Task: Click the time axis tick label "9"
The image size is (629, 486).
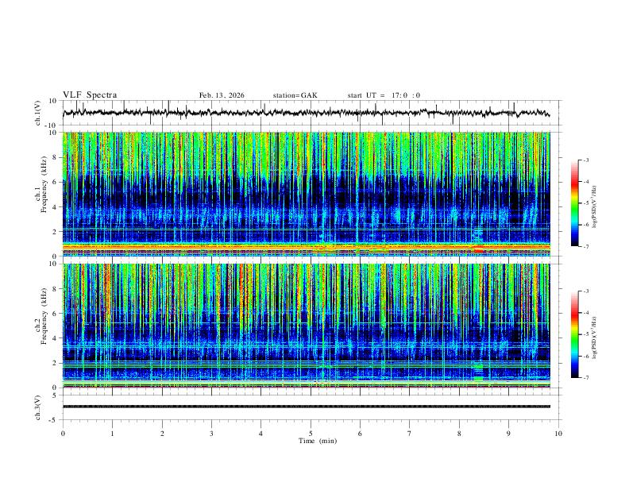Action: click(x=508, y=434)
